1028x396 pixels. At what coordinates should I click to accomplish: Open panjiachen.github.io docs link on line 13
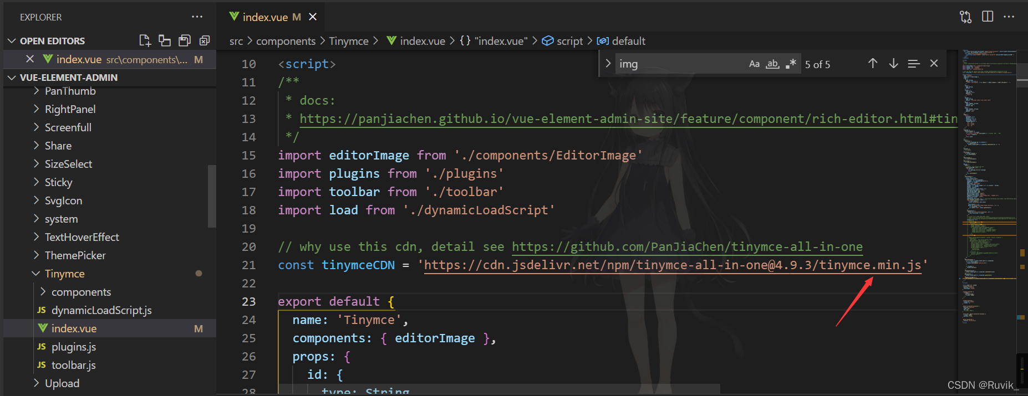click(628, 119)
